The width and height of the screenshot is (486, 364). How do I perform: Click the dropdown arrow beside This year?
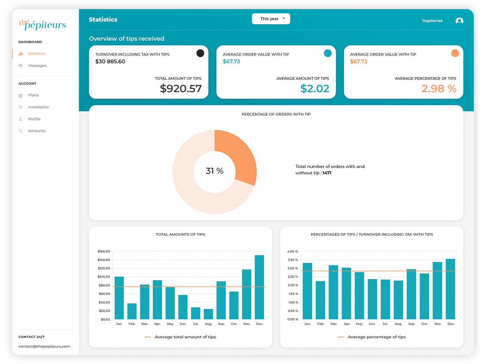pyautogui.click(x=284, y=19)
